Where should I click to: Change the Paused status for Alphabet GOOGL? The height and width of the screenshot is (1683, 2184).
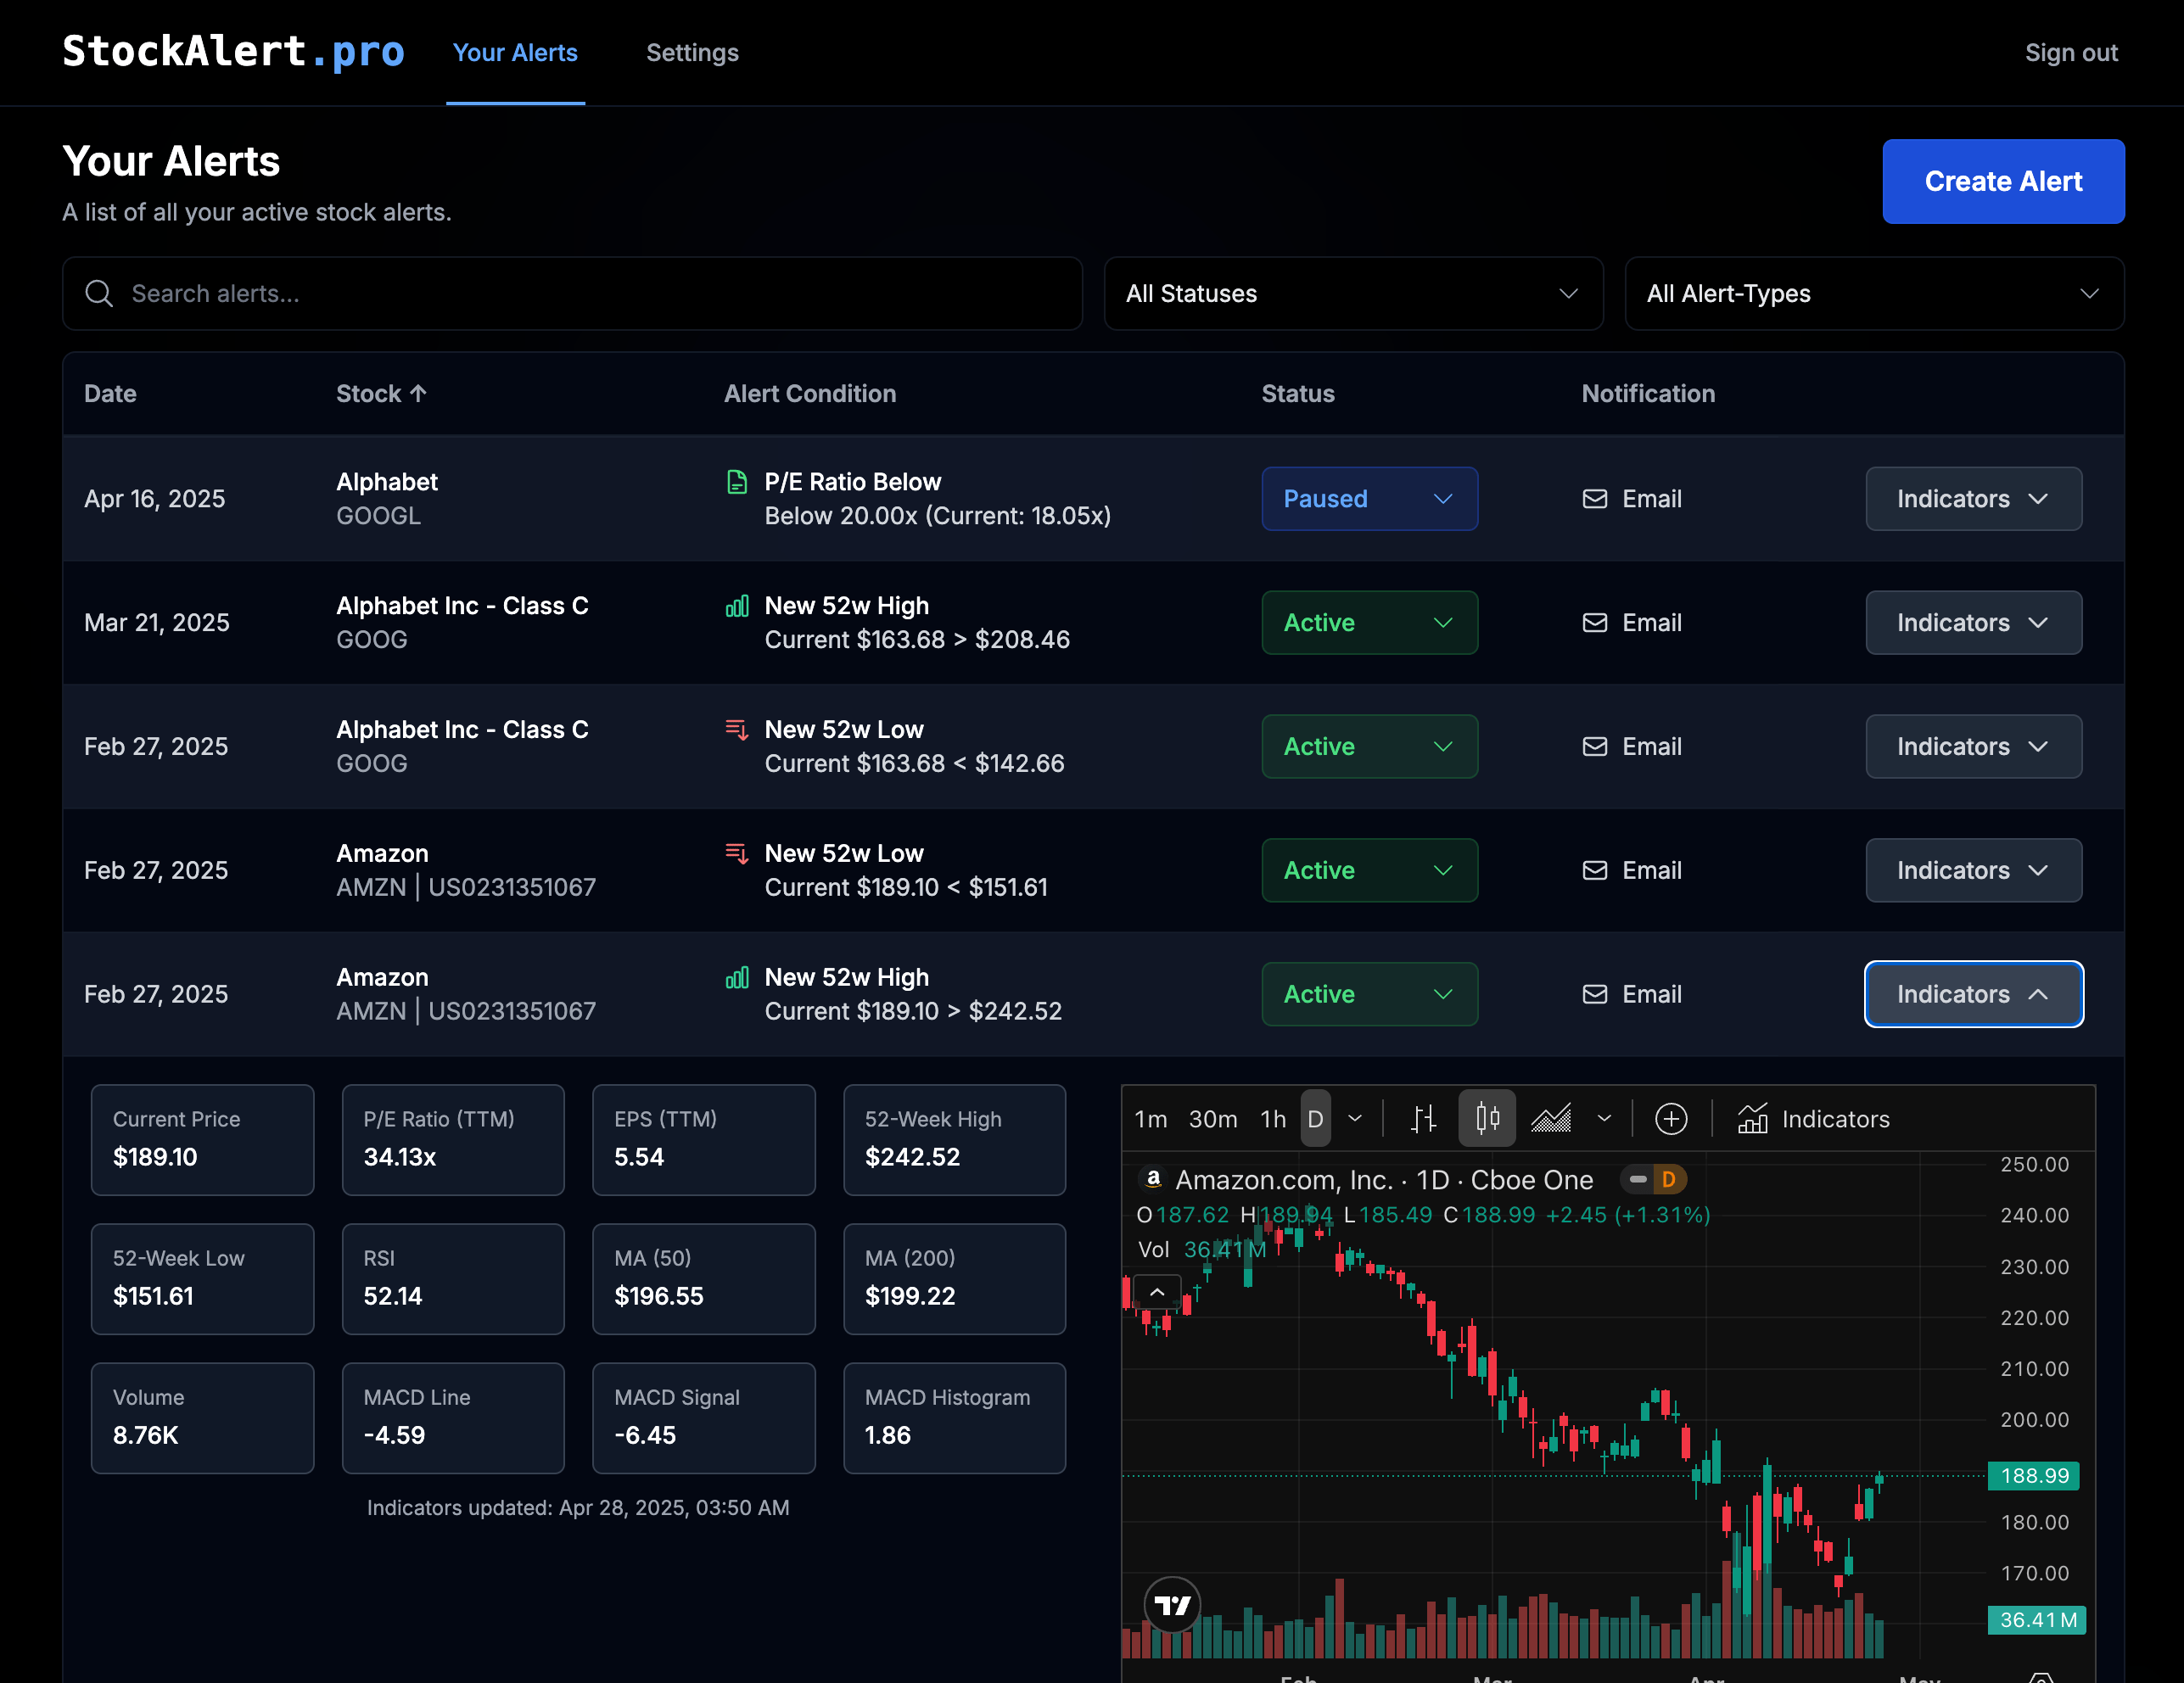pos(1369,499)
